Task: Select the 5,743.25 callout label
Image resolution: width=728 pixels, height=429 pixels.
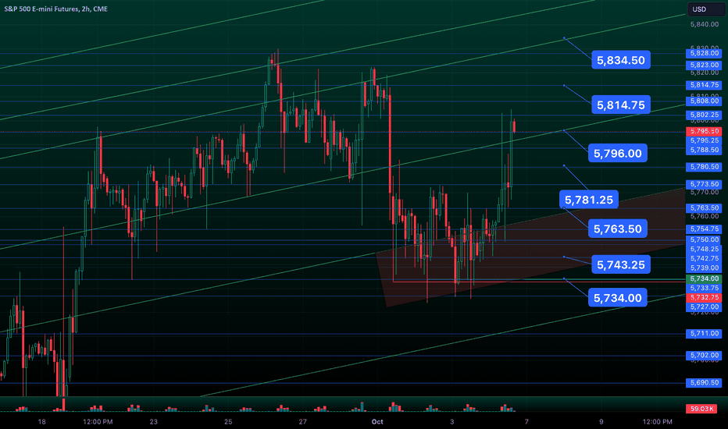Action: 621,265
